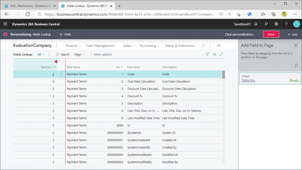
Task: Toggle the filter pane funnel icon
Action: (x=207, y=54)
